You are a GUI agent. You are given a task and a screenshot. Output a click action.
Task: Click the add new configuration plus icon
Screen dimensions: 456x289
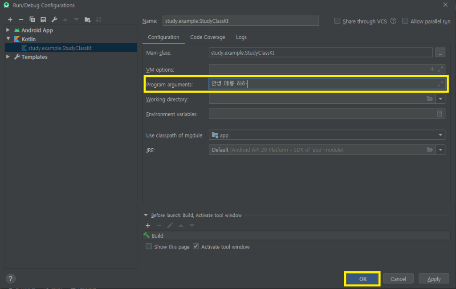tap(10, 20)
